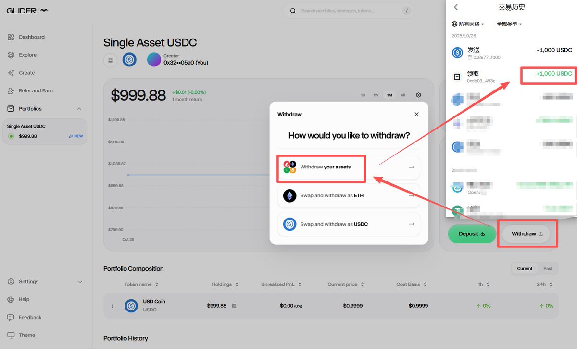The image size is (577, 349).
Task: Click the USDC icon in Withdraw dialog
Action: point(289,224)
